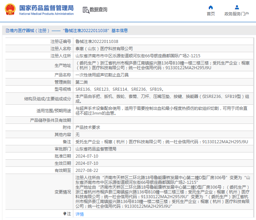The image size is (256, 220).
Task: Click 国家药品监督管理局 title text
Action: click(x=46, y=8)
